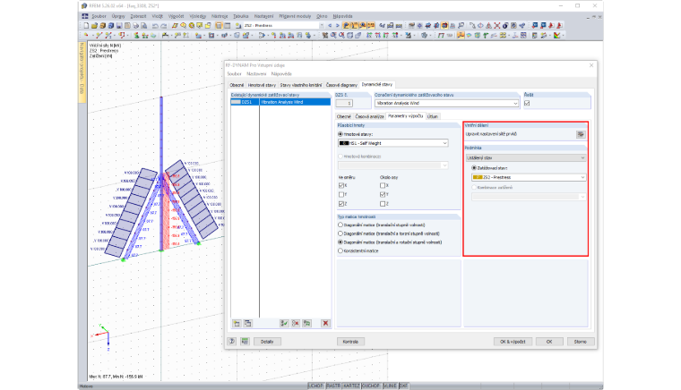Select Diagonální matice translační a torzní option
The height and width of the screenshot is (390, 681).
[x=340, y=233]
